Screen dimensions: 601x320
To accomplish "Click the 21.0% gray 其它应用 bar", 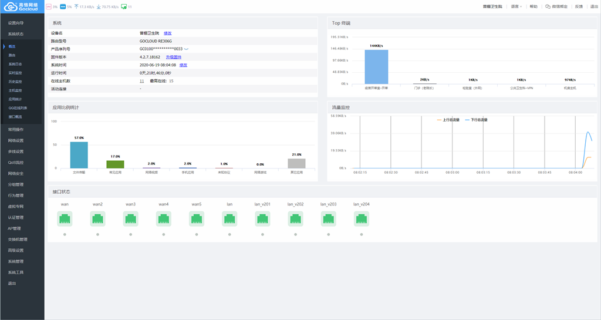I will point(296,163).
